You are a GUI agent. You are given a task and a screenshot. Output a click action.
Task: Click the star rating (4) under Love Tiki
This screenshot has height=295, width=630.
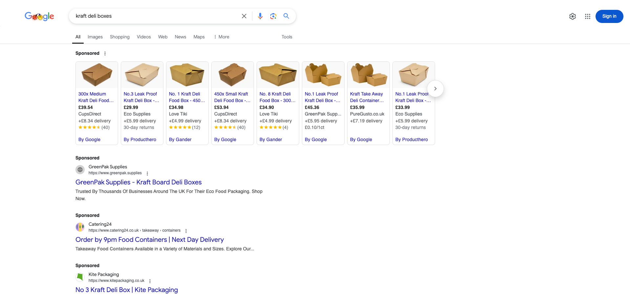click(274, 127)
